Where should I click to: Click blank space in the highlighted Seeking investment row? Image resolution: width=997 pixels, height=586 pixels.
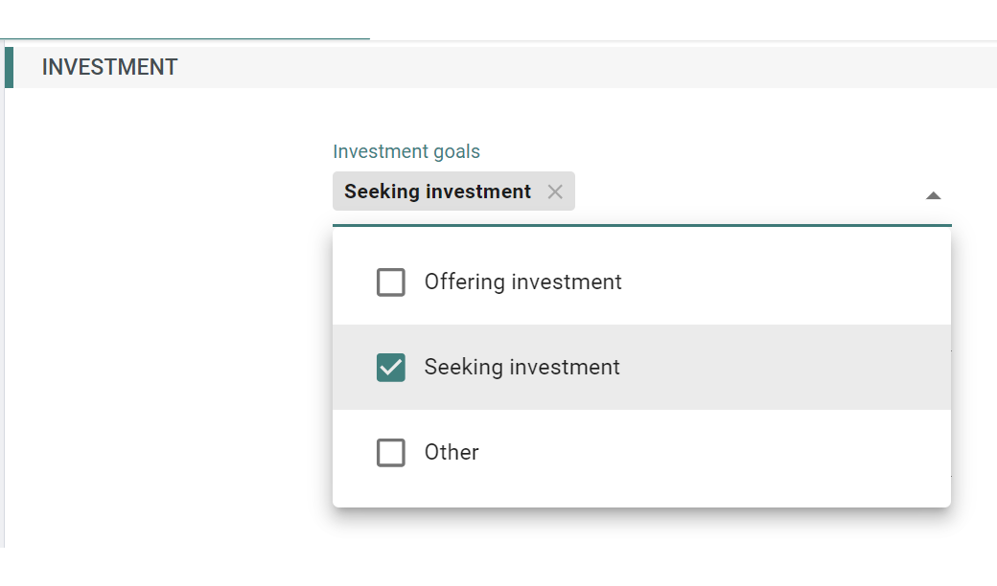[x=786, y=368]
